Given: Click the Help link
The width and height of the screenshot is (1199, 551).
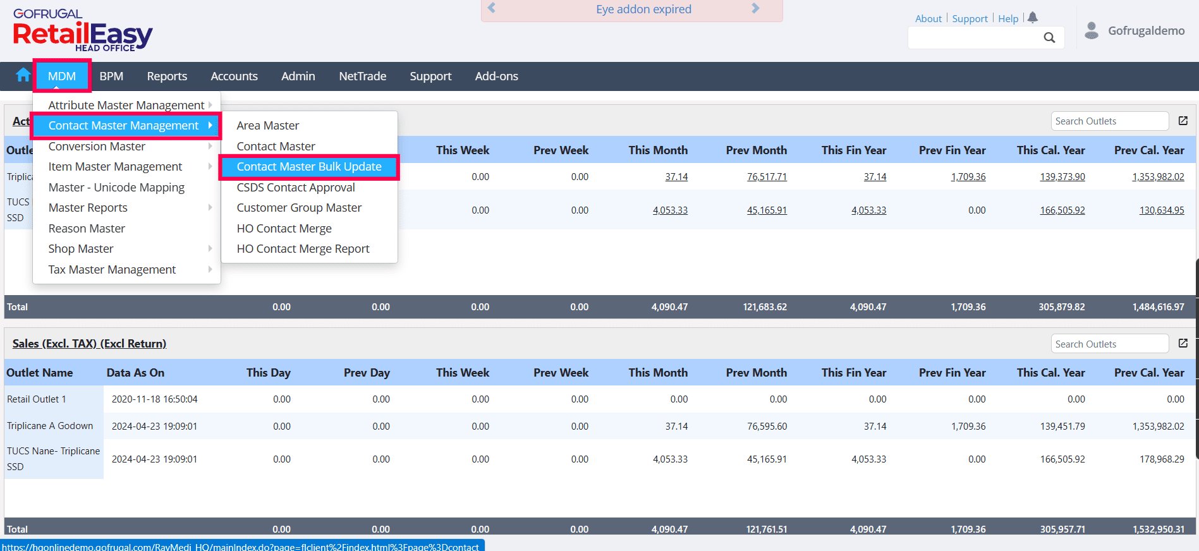Looking at the screenshot, I should click(1008, 19).
